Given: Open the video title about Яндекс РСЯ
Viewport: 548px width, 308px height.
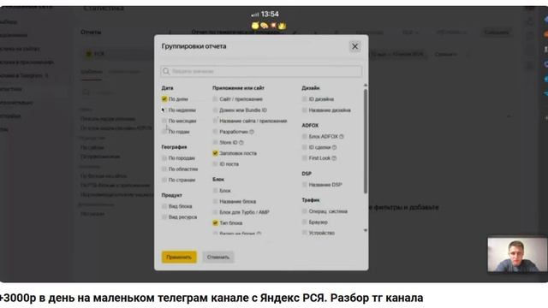Looking at the screenshot, I should [x=211, y=298].
